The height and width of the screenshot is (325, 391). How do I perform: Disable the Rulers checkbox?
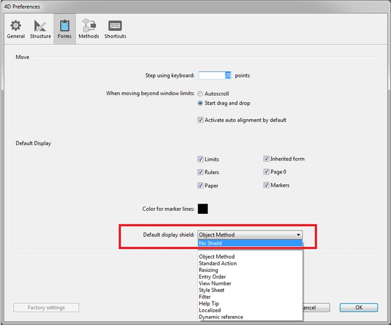point(200,173)
